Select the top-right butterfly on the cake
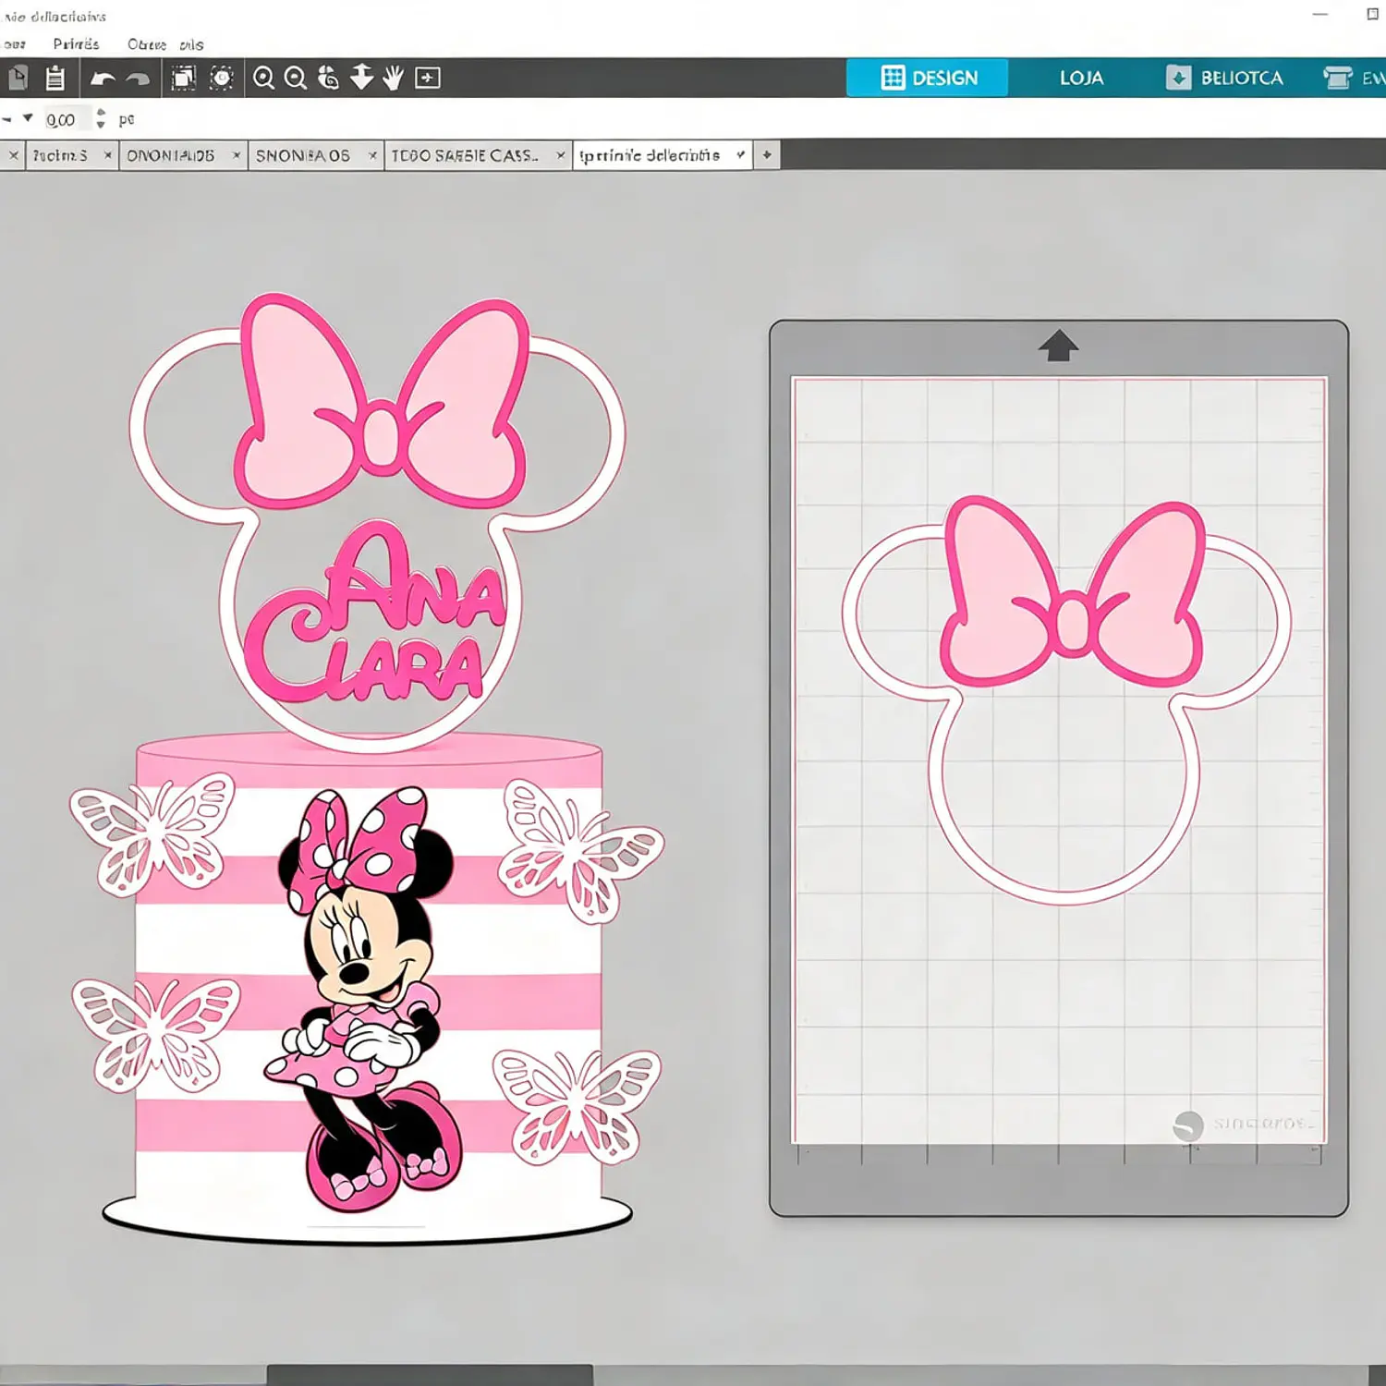This screenshot has height=1386, width=1386. 580,850
